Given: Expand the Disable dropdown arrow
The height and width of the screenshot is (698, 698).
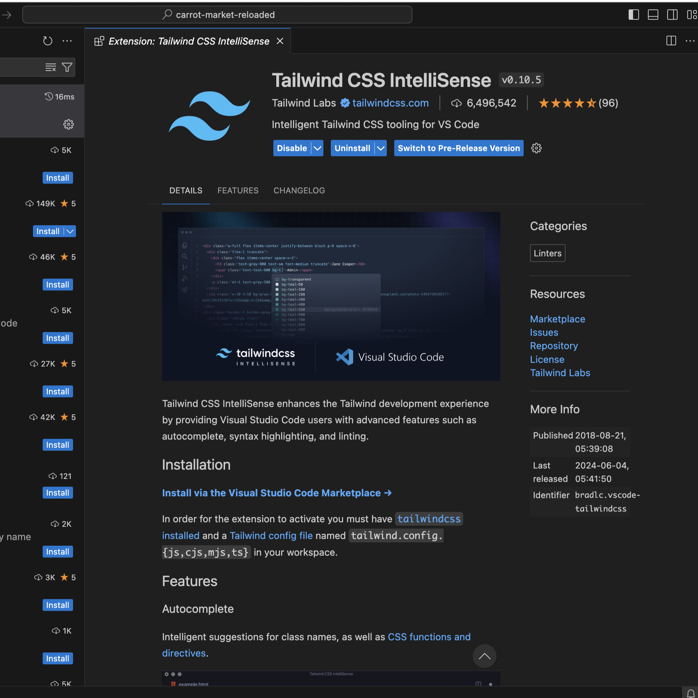Looking at the screenshot, I should [317, 148].
